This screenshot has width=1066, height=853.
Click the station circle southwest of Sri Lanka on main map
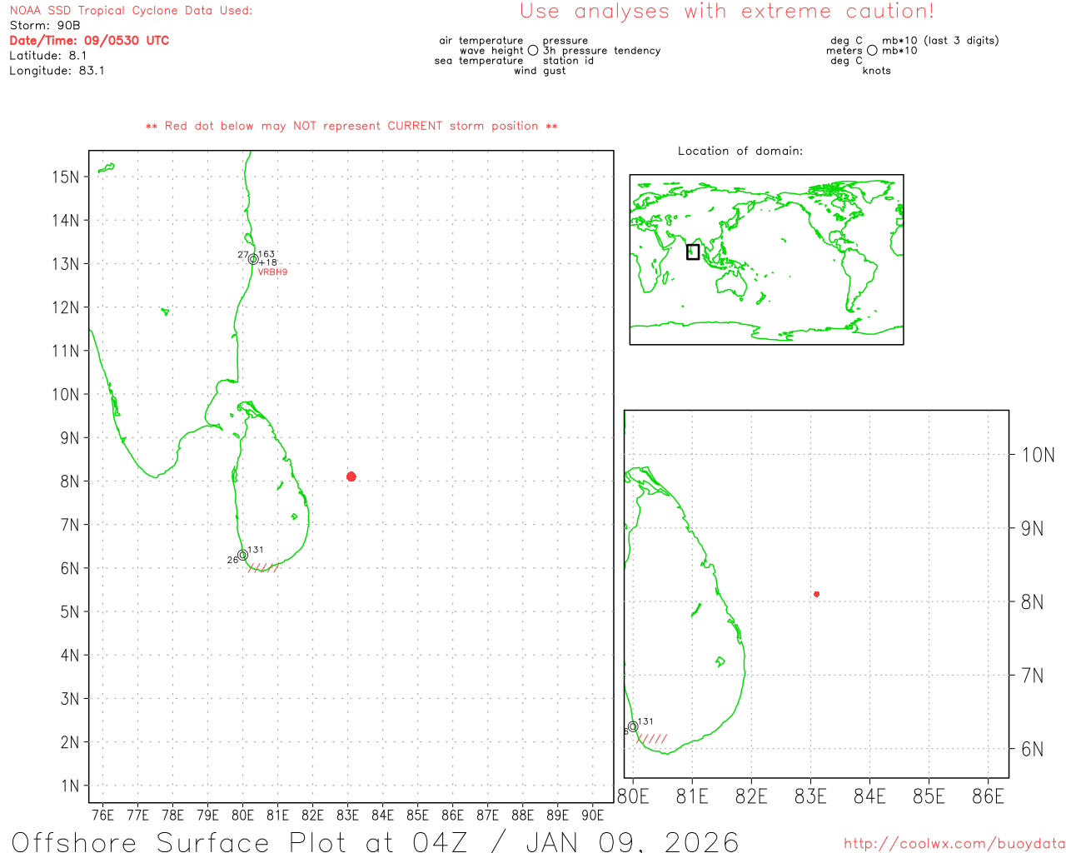coord(242,555)
